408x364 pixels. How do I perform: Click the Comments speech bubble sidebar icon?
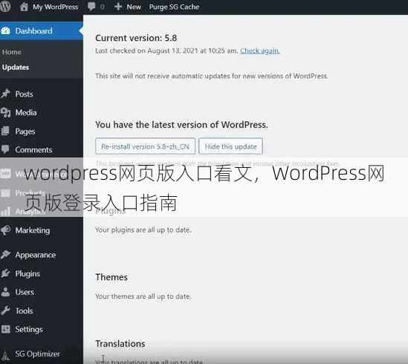pos(5,149)
